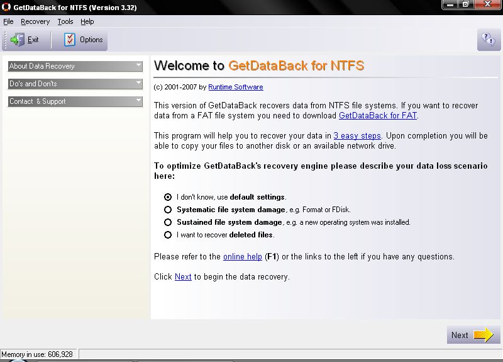The height and width of the screenshot is (362, 503).
Task: Open the Recovery menu
Action: [x=35, y=21]
